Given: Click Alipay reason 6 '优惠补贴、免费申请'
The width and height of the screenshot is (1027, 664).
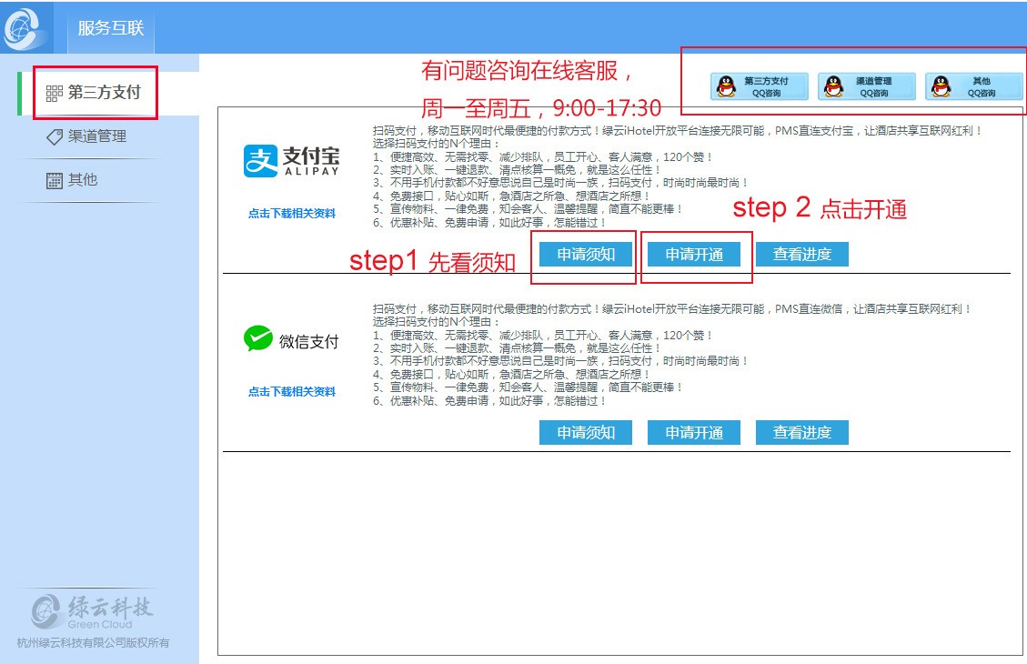Looking at the screenshot, I should click(490, 223).
